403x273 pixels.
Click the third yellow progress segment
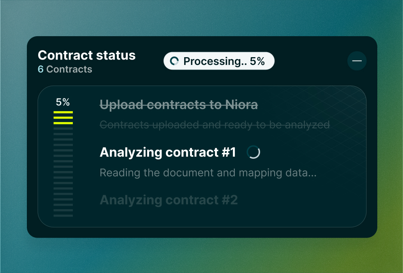[63, 123]
